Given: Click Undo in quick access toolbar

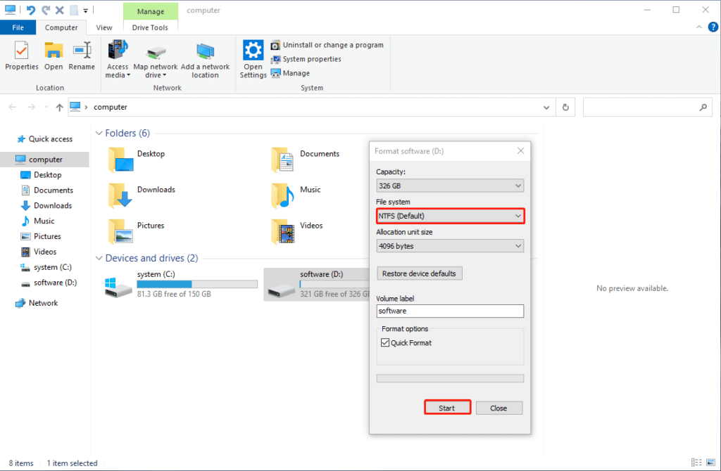Looking at the screenshot, I should [x=30, y=10].
